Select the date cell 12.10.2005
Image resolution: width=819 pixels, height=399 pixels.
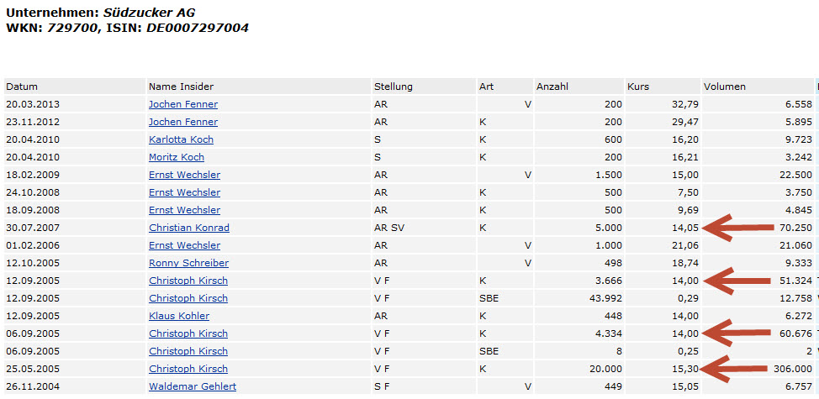tap(33, 263)
